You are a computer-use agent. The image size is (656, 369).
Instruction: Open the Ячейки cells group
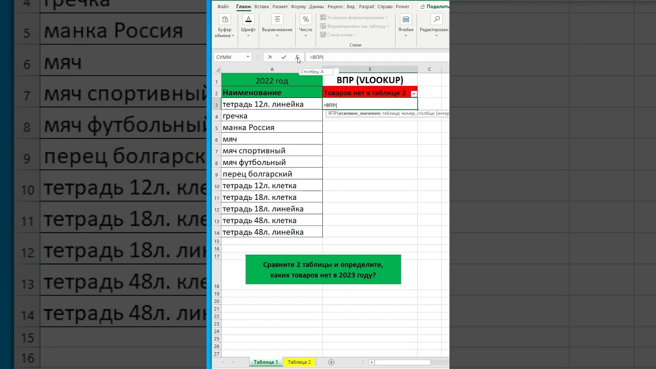tap(406, 26)
